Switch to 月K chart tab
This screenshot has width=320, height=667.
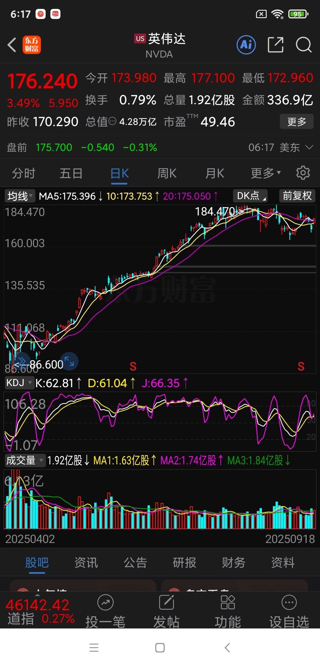point(215,173)
